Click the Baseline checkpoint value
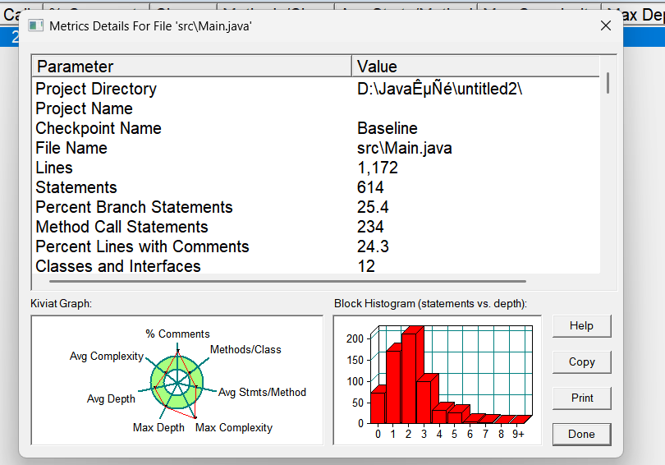The image size is (665, 465). point(388,128)
